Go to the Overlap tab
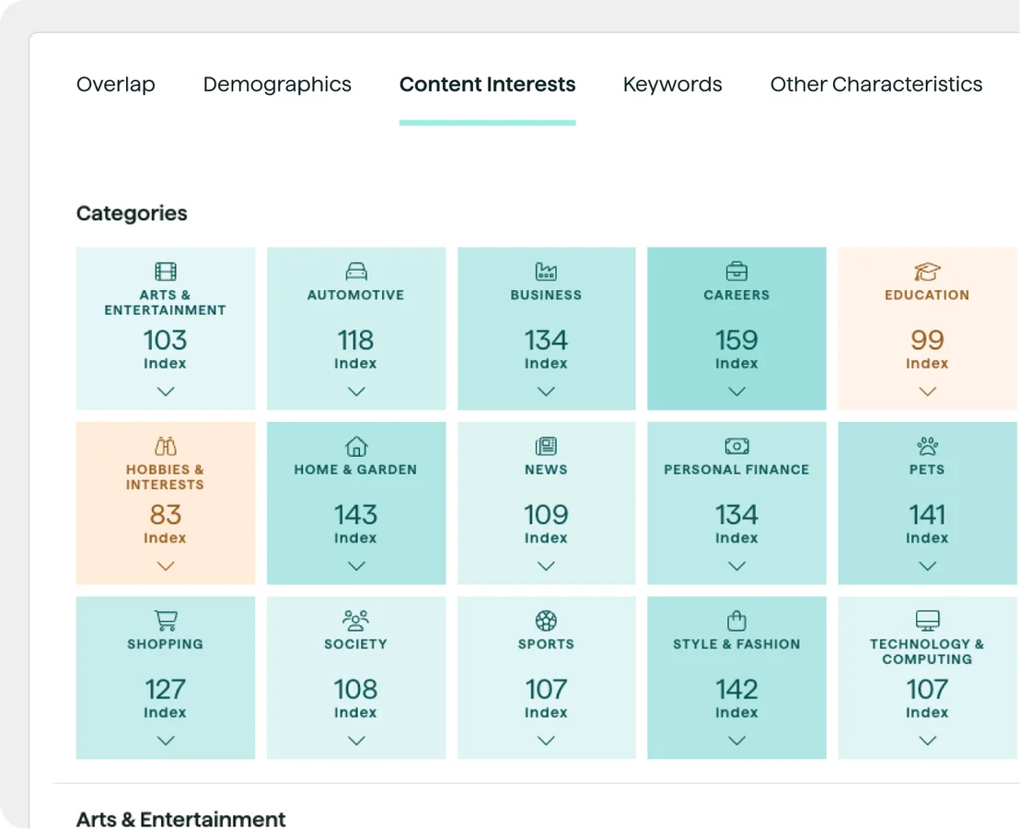The height and width of the screenshot is (829, 1020). coord(116,85)
